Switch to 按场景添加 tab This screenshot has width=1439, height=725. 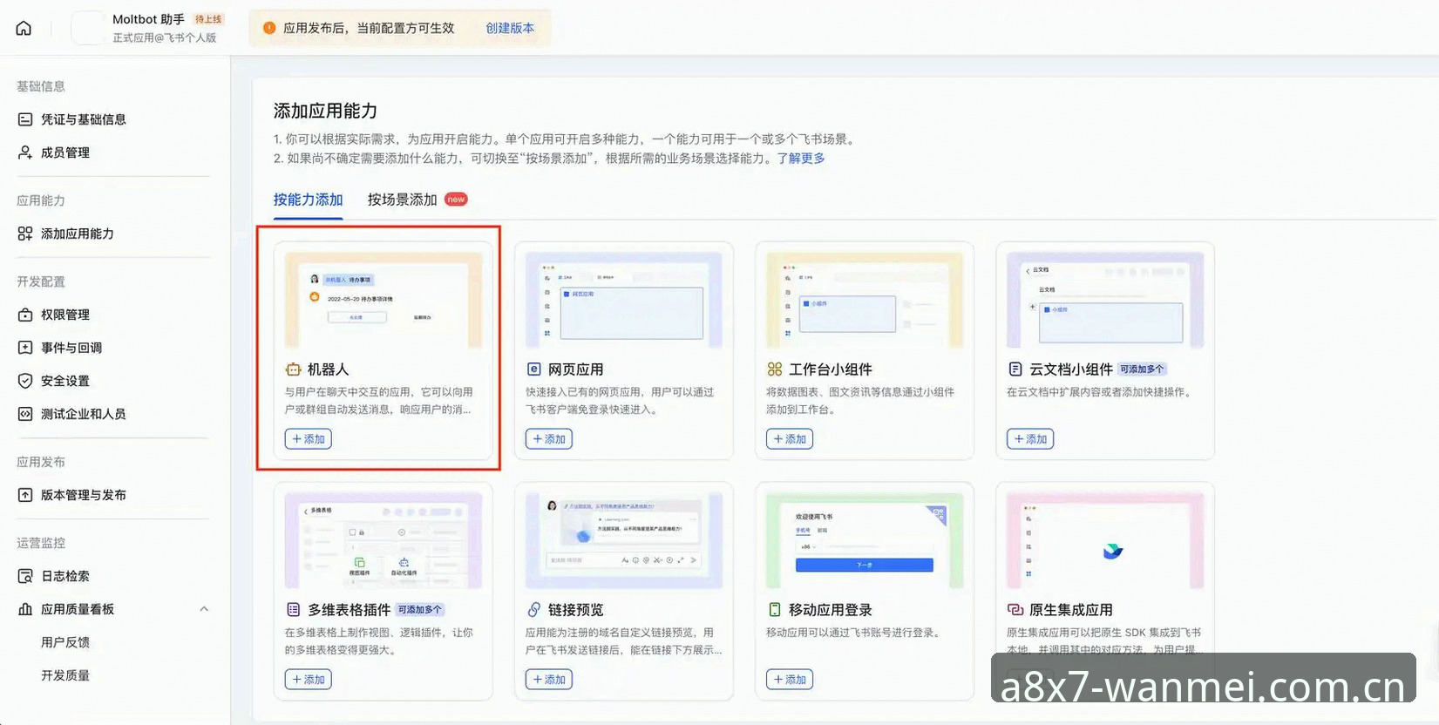(402, 200)
